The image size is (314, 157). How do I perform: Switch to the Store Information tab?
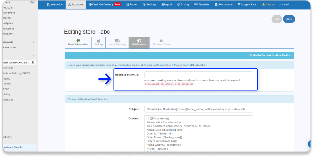(x=78, y=43)
